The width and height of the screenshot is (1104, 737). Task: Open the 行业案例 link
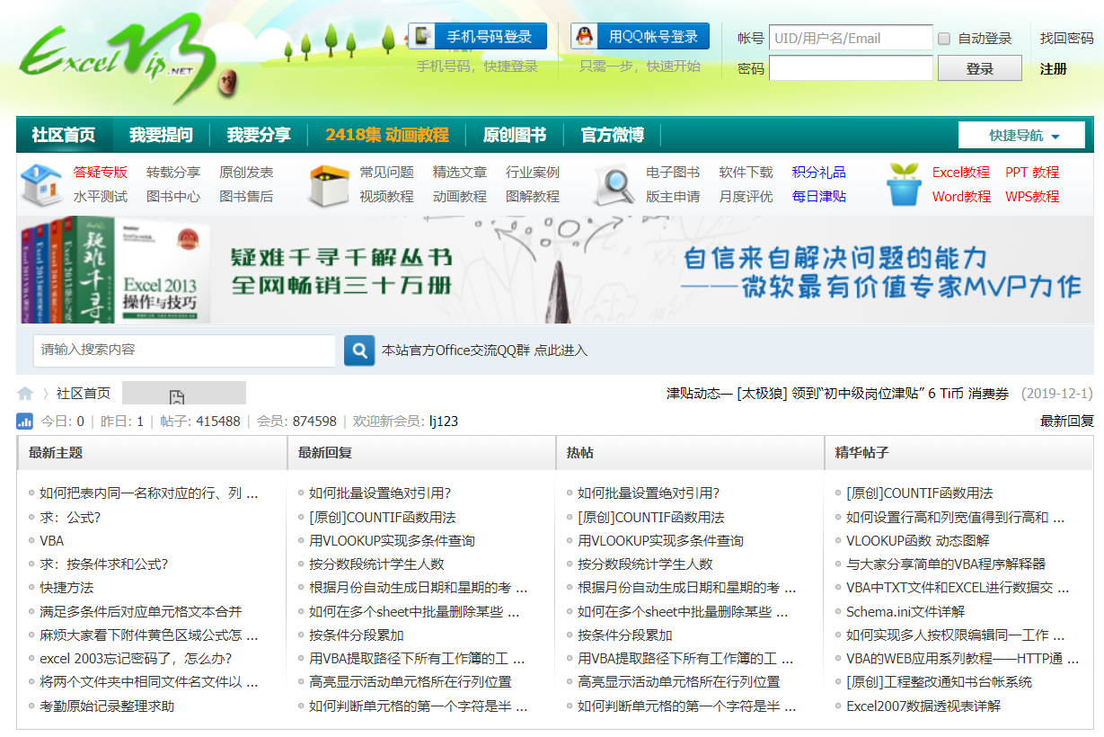click(x=533, y=172)
